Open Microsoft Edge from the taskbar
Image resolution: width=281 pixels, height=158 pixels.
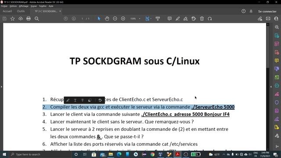[119, 154]
